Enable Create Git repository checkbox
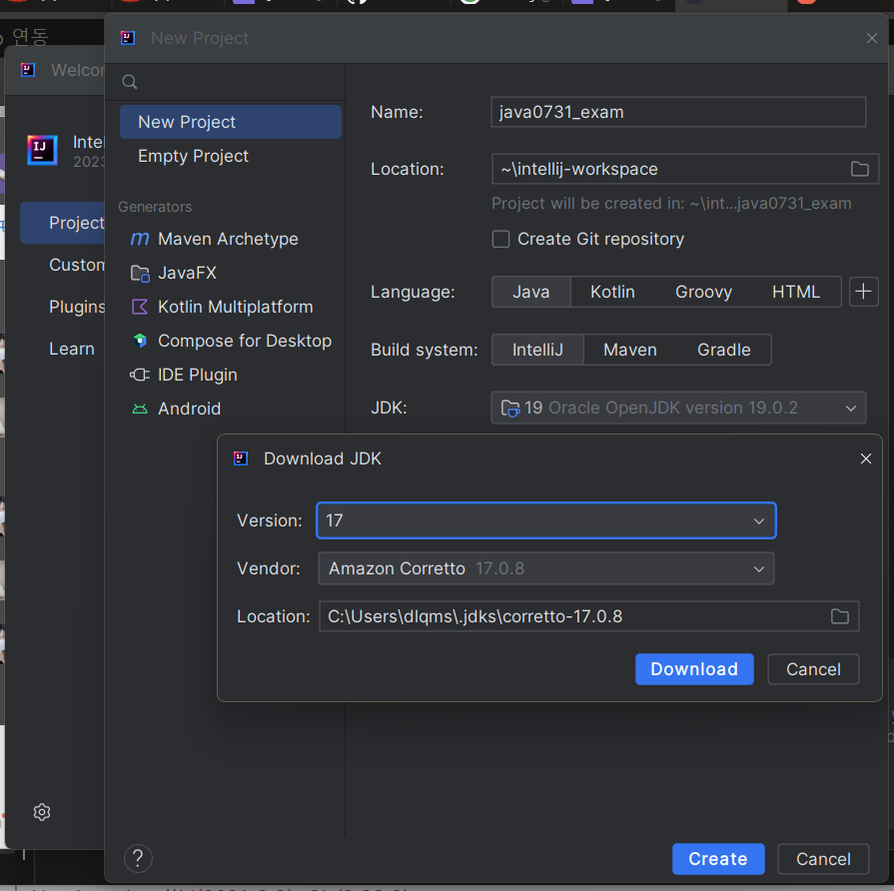This screenshot has width=894, height=891. point(500,240)
